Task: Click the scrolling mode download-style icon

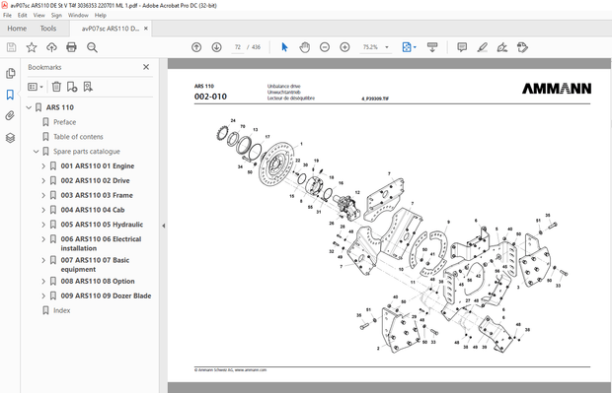Action: pos(432,47)
